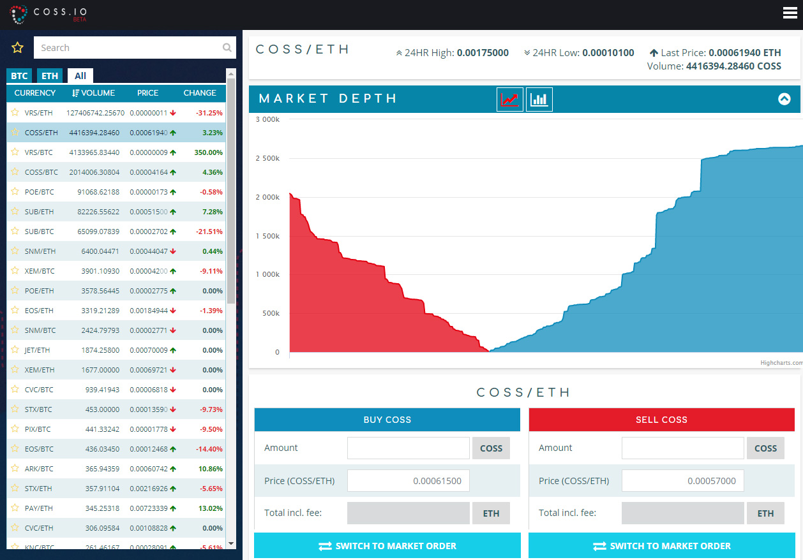Click the Sell COSS amount field
The width and height of the screenshot is (803, 560).
pyautogui.click(x=683, y=448)
